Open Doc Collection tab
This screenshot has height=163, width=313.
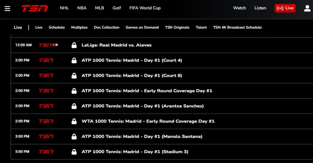(106, 28)
